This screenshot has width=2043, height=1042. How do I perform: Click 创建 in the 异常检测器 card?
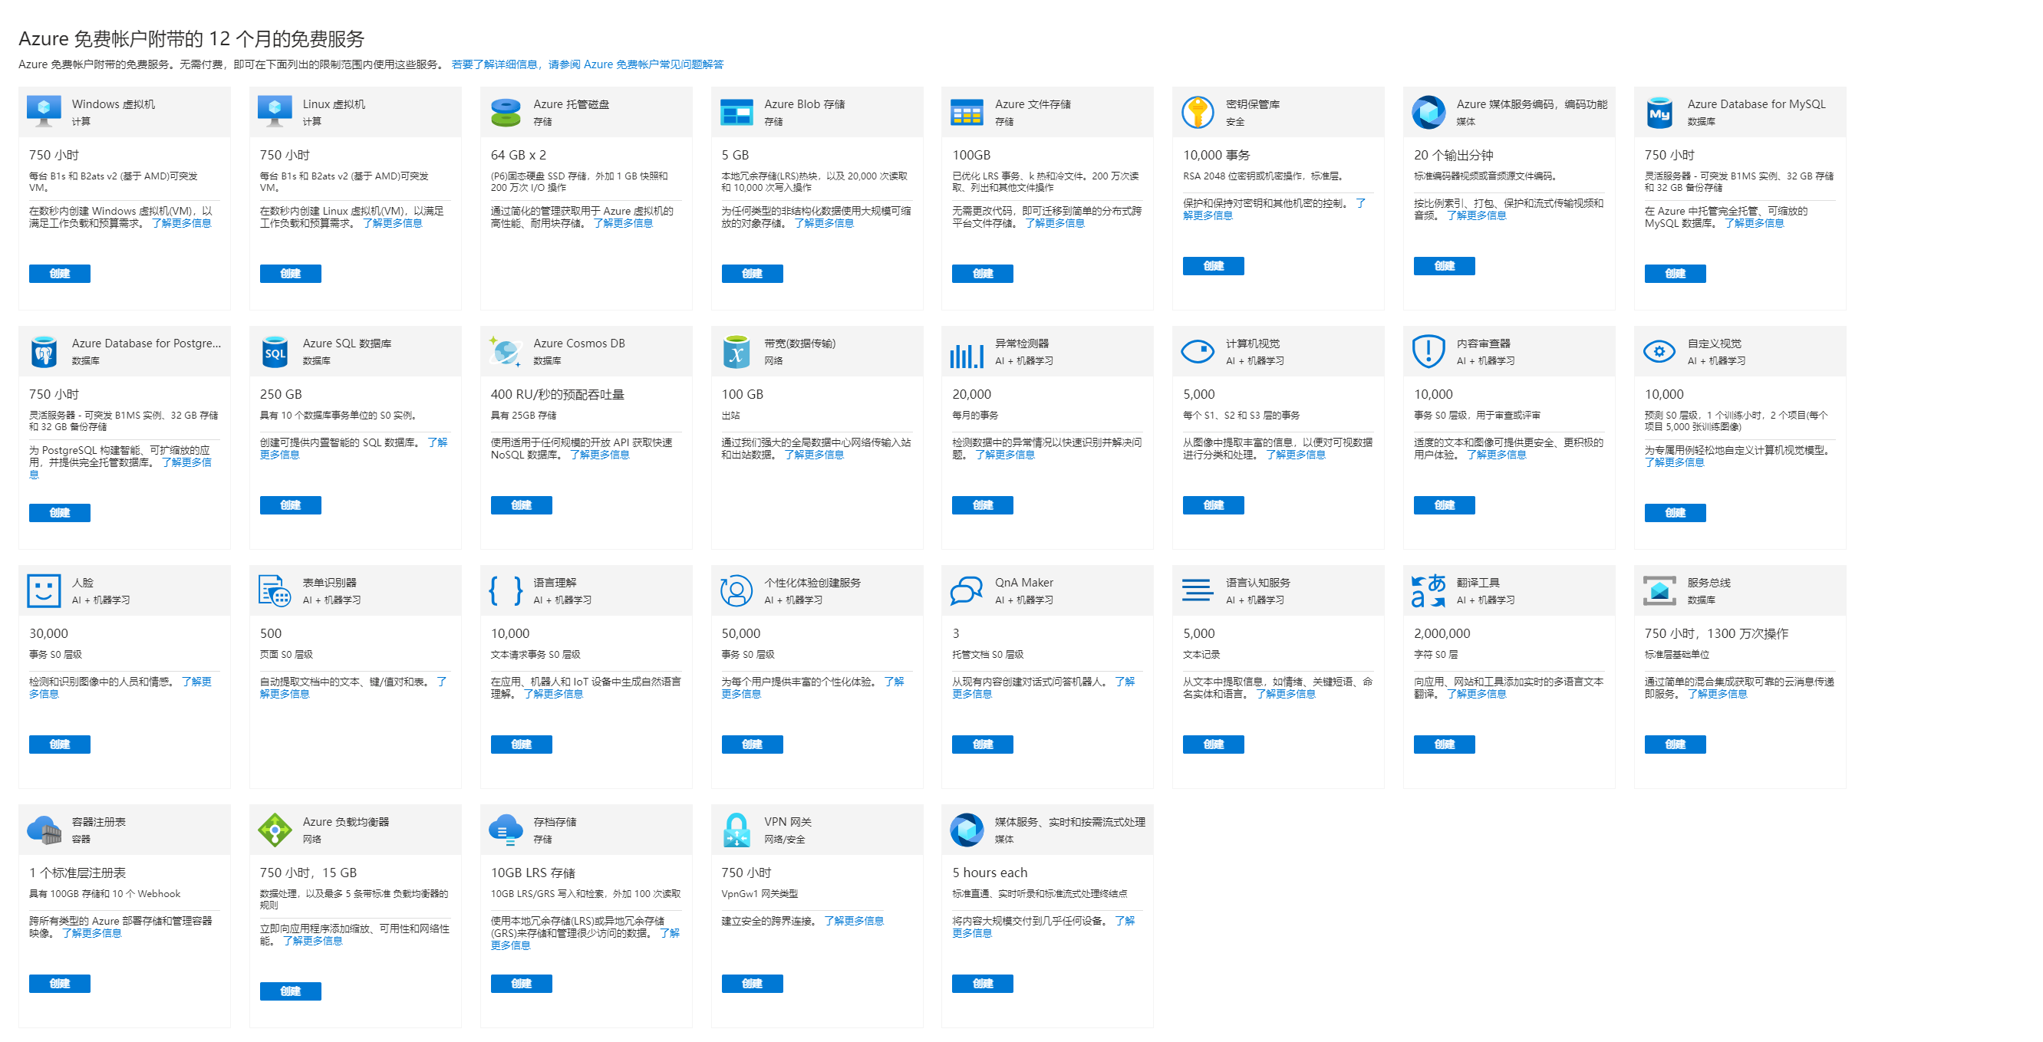click(x=983, y=505)
